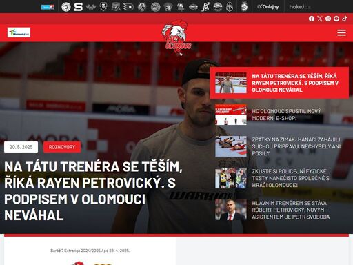The width and height of the screenshot is (353, 265).
Task: Open the X (Twitter) profile icon
Action: pos(320,19)
